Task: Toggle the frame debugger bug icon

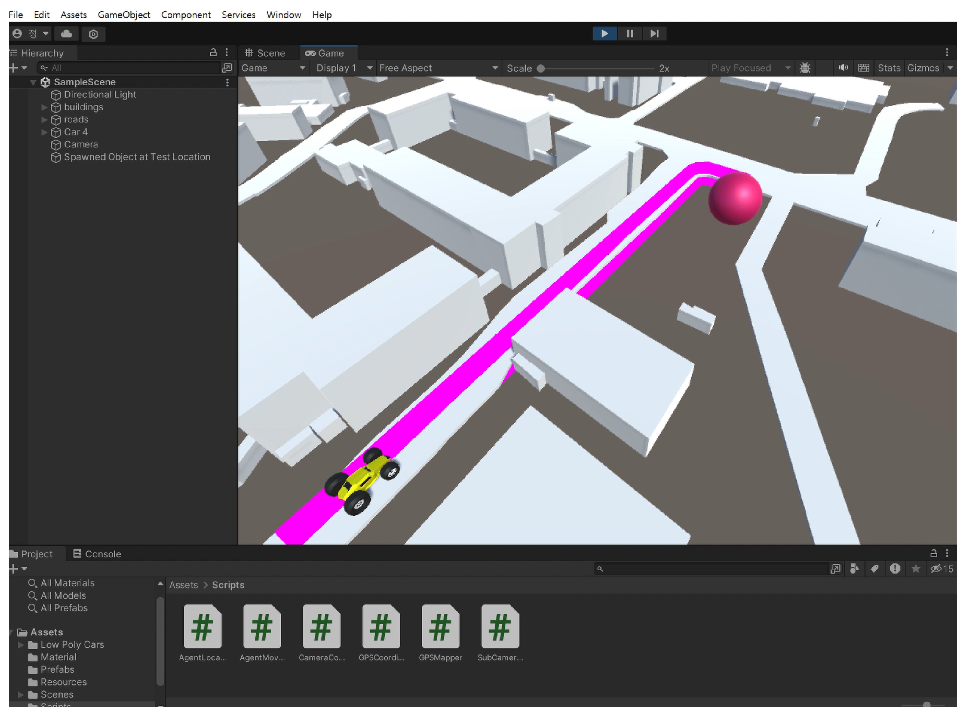Action: (805, 68)
